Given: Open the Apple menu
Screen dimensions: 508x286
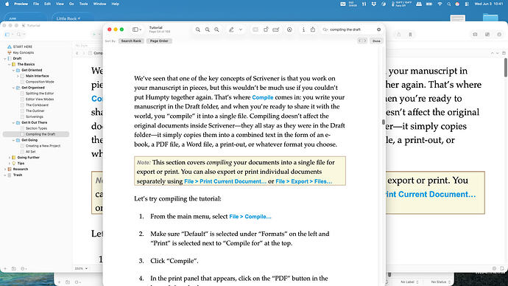Looking at the screenshot, I should point(7,4).
